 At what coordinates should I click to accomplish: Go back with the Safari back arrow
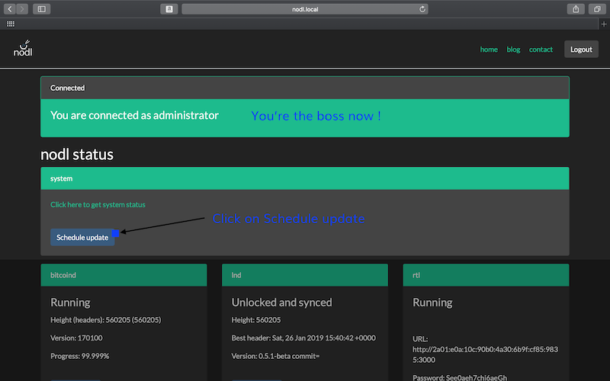[10, 9]
